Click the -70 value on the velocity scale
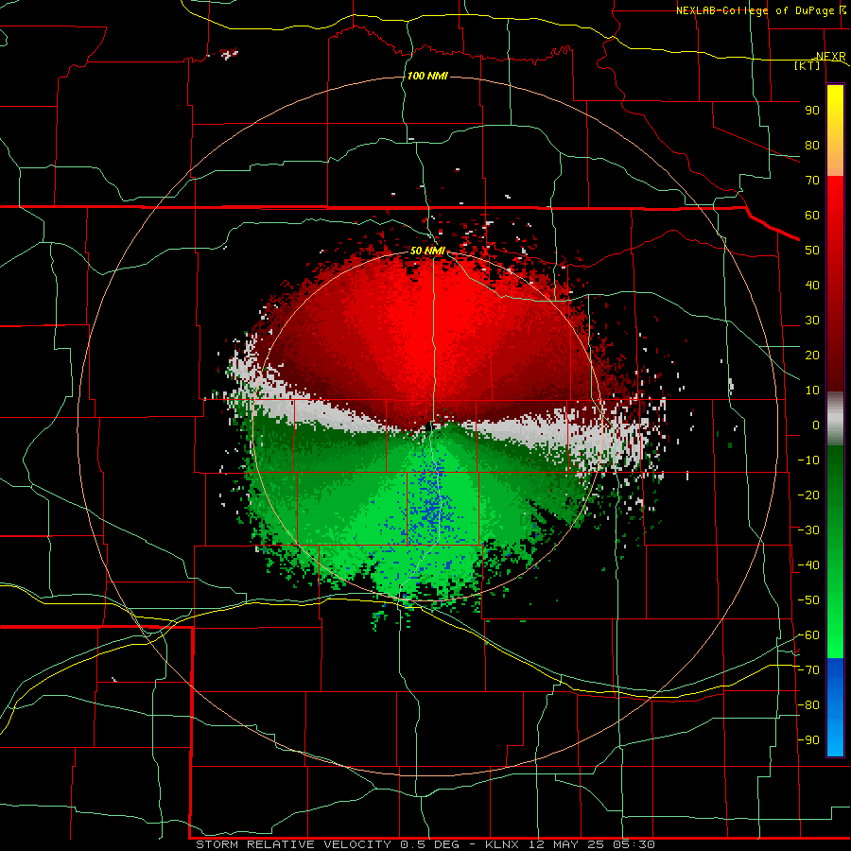851x851 pixels. tap(808, 670)
